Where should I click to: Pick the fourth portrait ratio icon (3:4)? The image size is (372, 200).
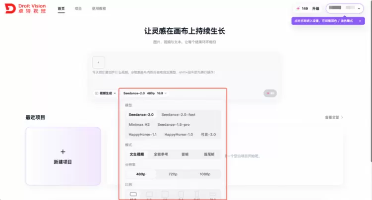[181, 195]
